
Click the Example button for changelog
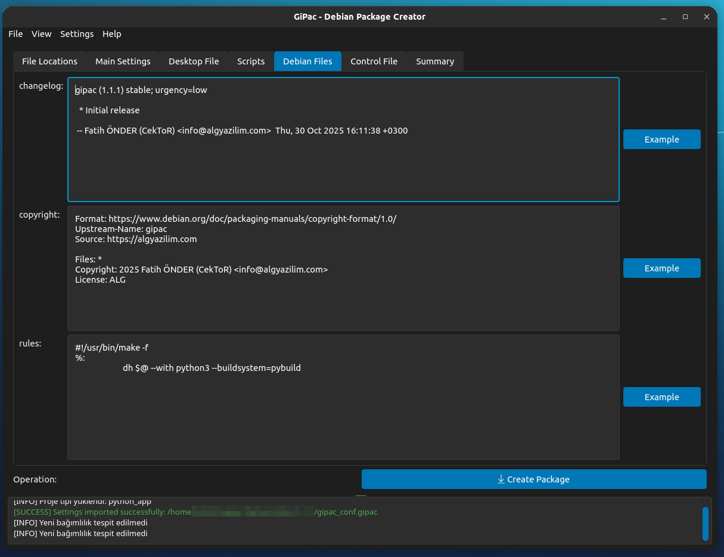(x=661, y=140)
